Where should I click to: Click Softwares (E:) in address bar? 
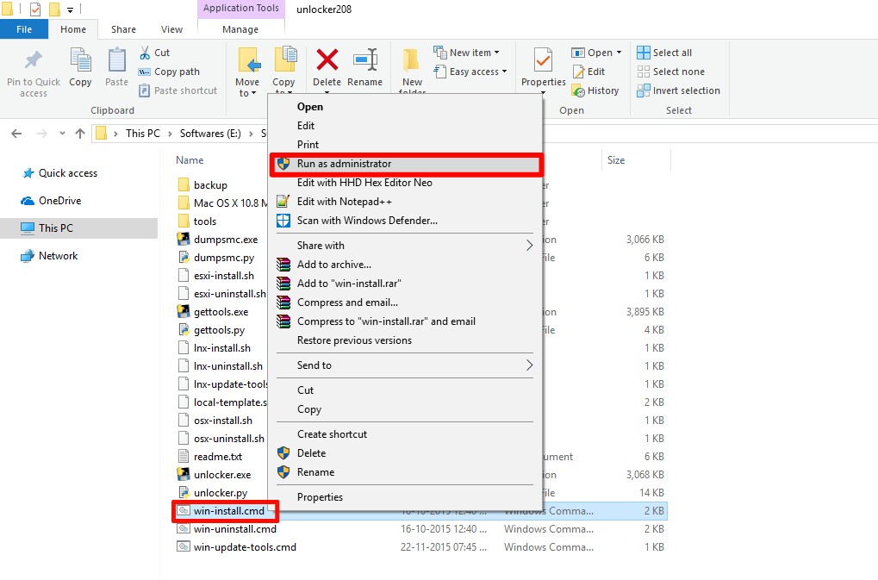point(210,134)
